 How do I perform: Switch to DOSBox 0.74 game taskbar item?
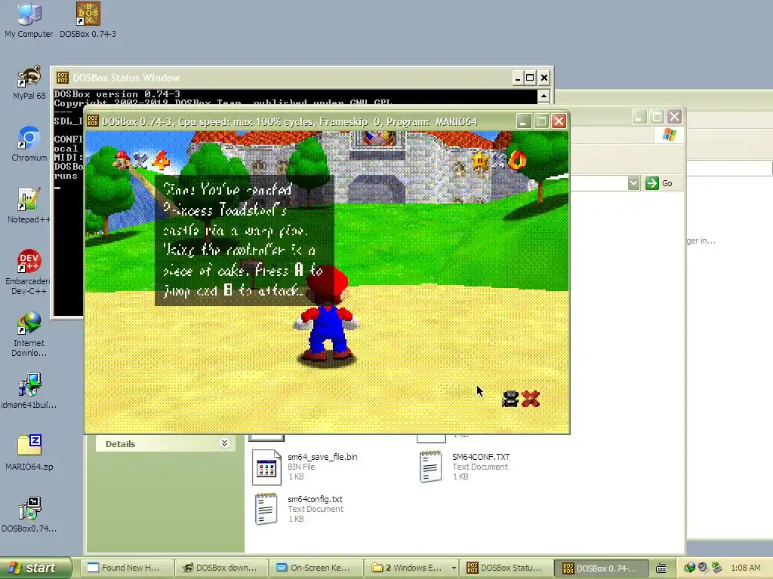600,568
